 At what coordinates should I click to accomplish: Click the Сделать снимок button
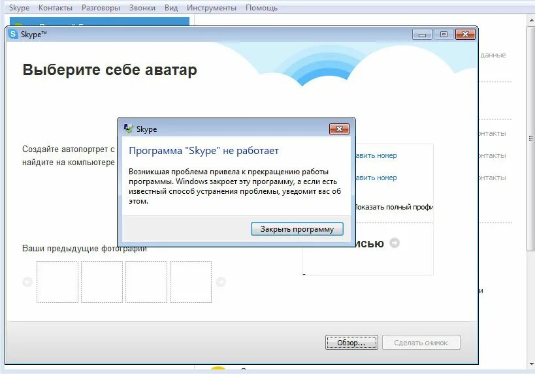point(421,343)
